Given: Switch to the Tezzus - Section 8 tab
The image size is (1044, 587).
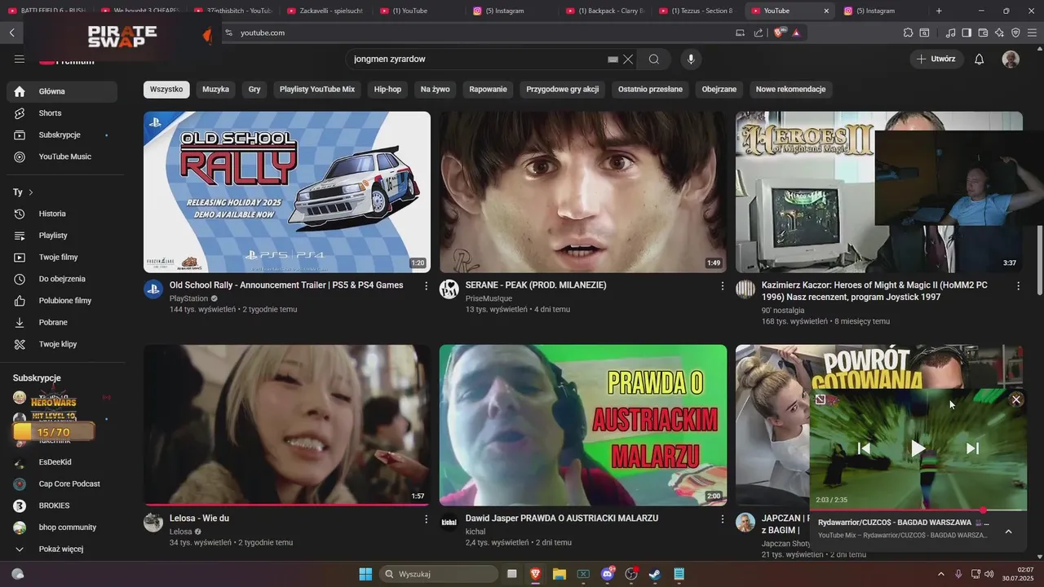Looking at the screenshot, I should pyautogui.click(x=697, y=11).
